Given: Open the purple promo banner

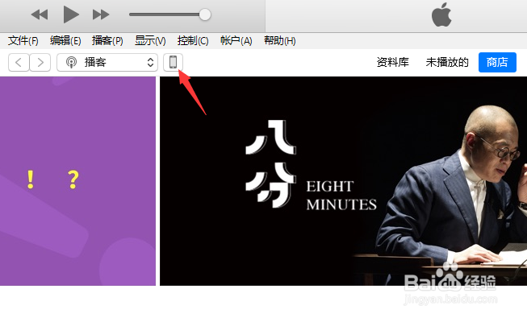Looking at the screenshot, I should point(77,181).
